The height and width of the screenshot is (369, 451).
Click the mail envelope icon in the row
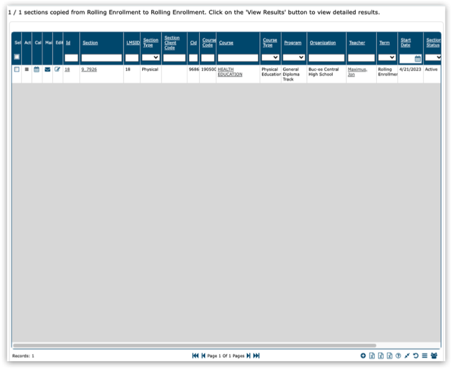[x=48, y=69]
